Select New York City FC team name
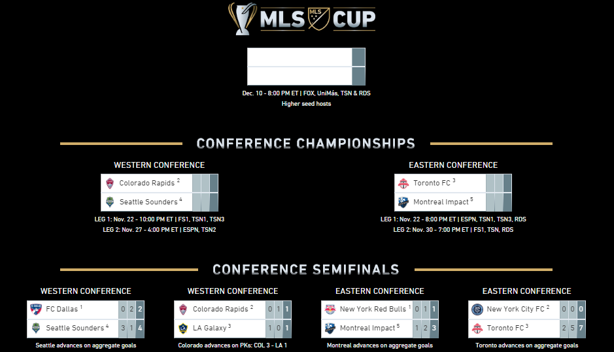Screen dimensions: 614x352 [x=515, y=309]
